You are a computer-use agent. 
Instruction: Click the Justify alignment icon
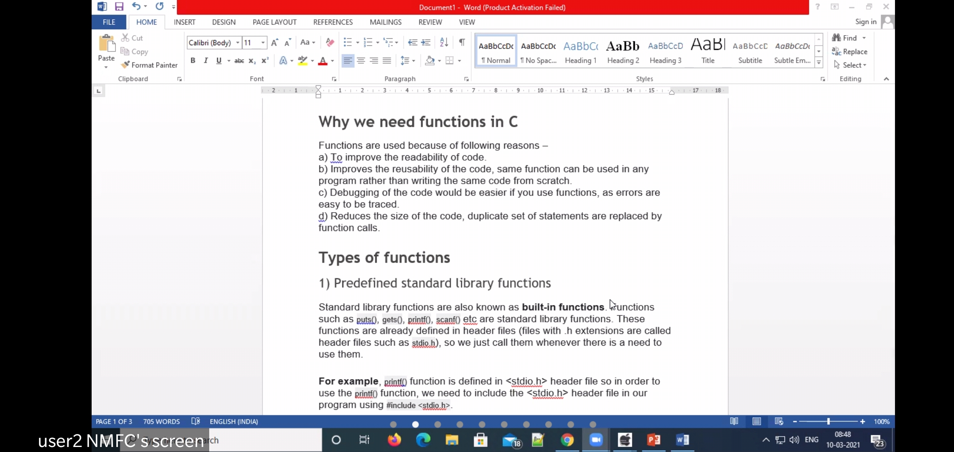(x=387, y=61)
